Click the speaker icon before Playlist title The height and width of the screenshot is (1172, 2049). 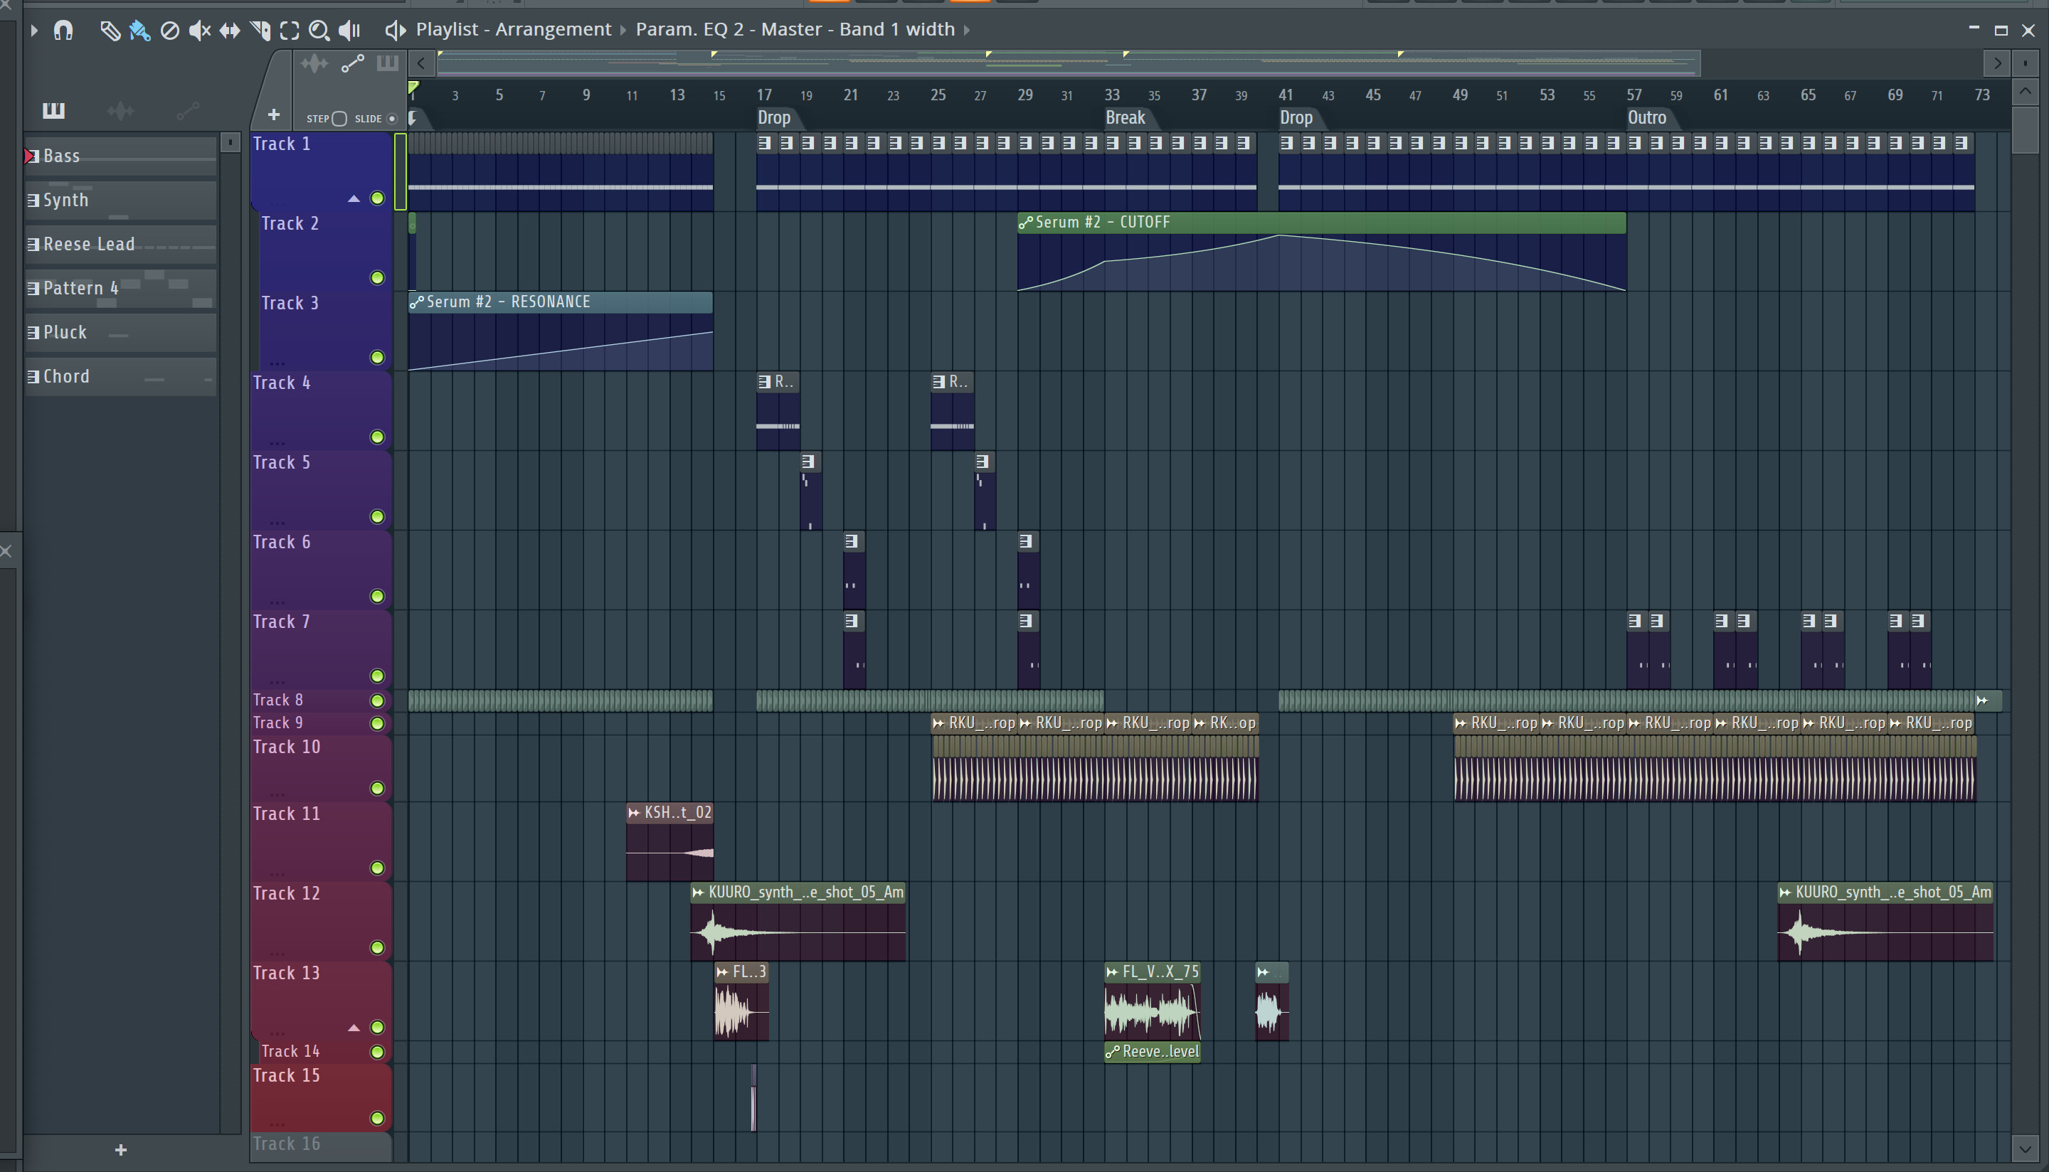point(394,31)
